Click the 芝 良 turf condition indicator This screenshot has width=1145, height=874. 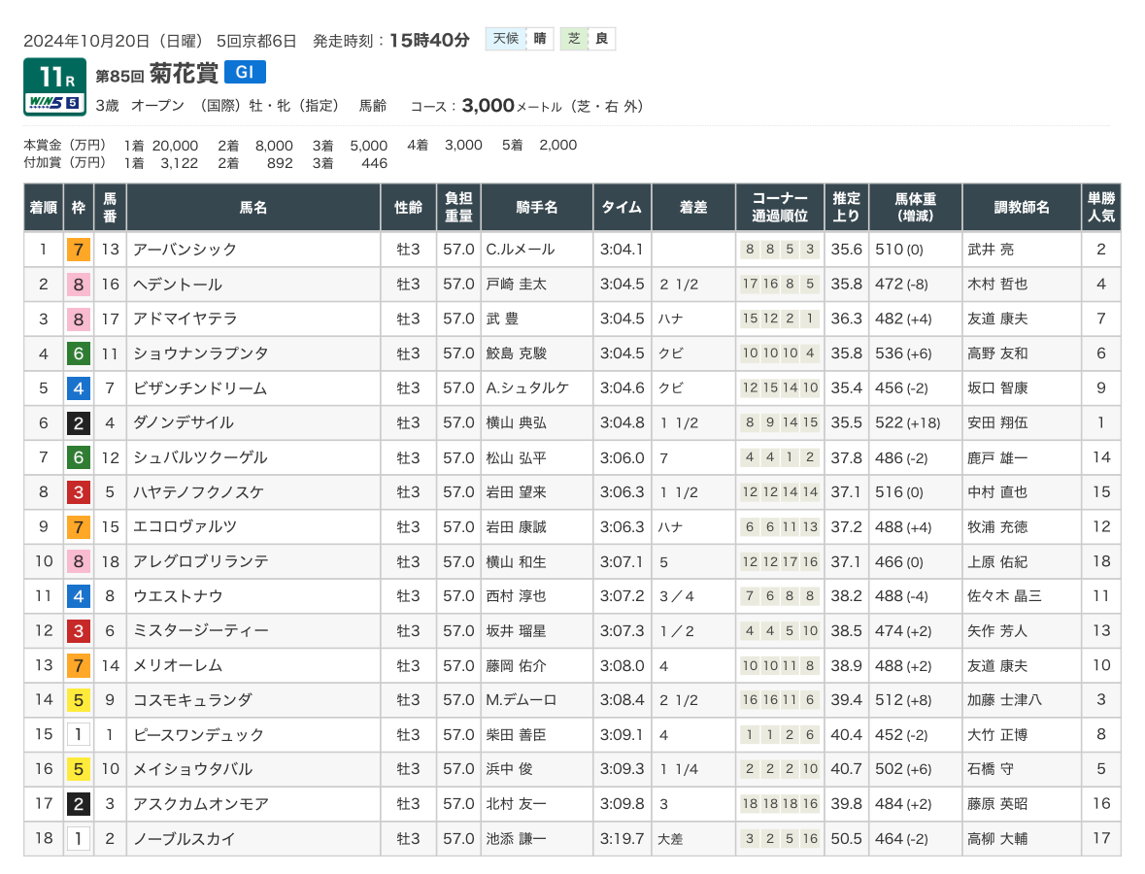pos(589,39)
